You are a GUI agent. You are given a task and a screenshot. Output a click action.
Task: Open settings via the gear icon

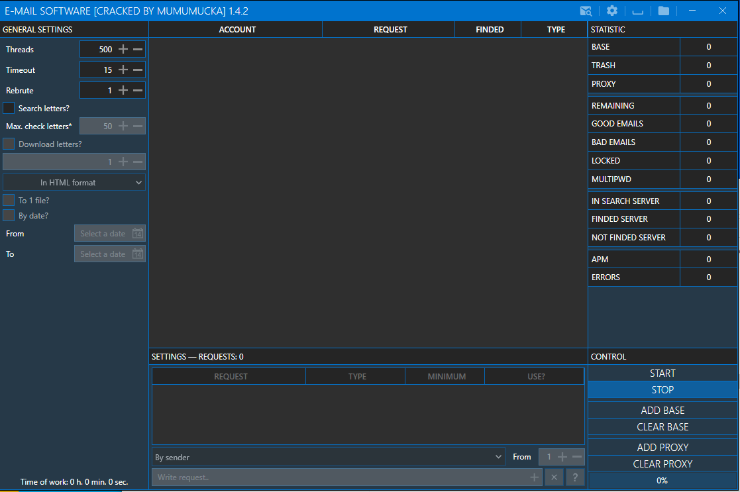[x=612, y=11]
